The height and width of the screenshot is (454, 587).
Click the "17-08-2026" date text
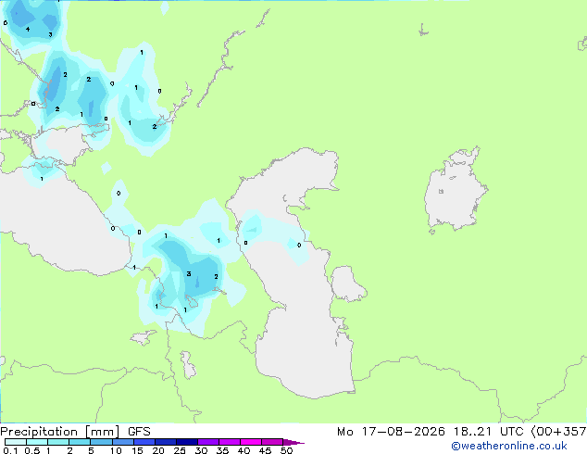pos(403,432)
